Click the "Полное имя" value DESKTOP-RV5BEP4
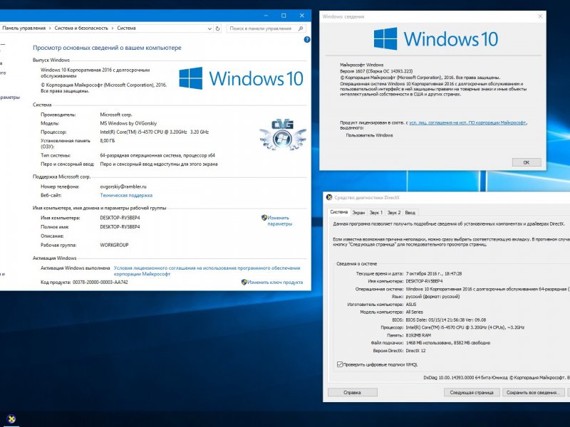Image resolution: width=570 pixels, height=427 pixels. tap(120, 227)
